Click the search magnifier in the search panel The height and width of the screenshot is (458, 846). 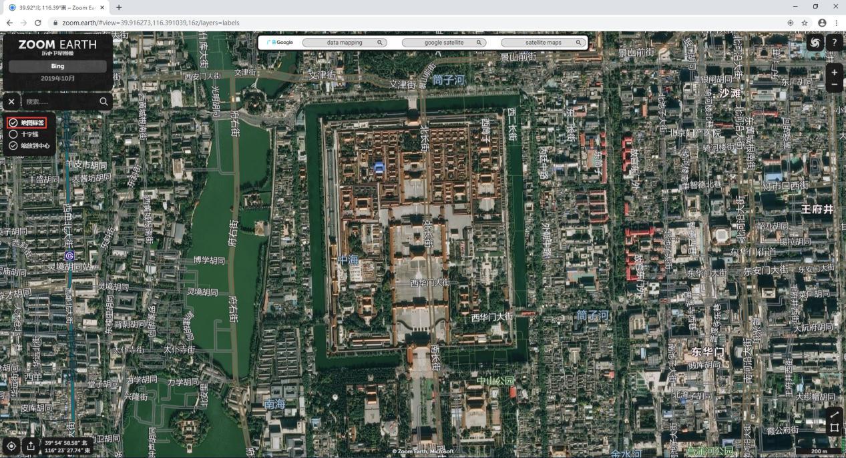104,101
